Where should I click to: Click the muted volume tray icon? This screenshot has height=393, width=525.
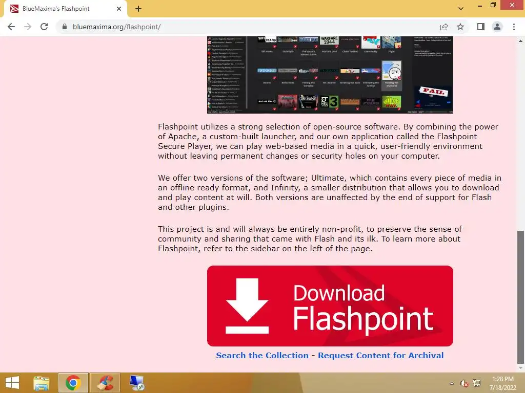tap(464, 383)
